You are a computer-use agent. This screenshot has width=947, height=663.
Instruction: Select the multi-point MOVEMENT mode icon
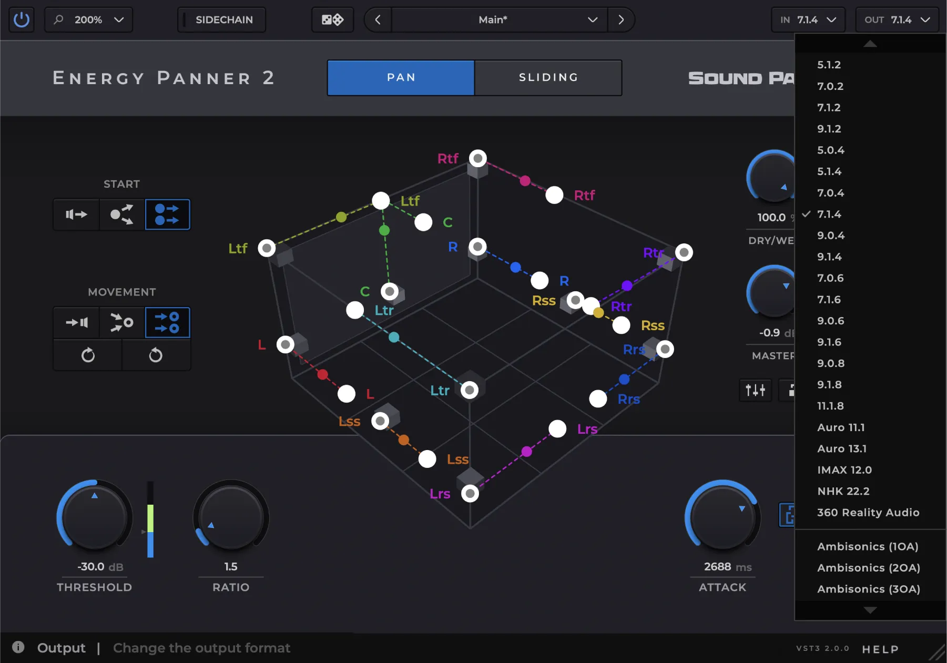click(167, 322)
